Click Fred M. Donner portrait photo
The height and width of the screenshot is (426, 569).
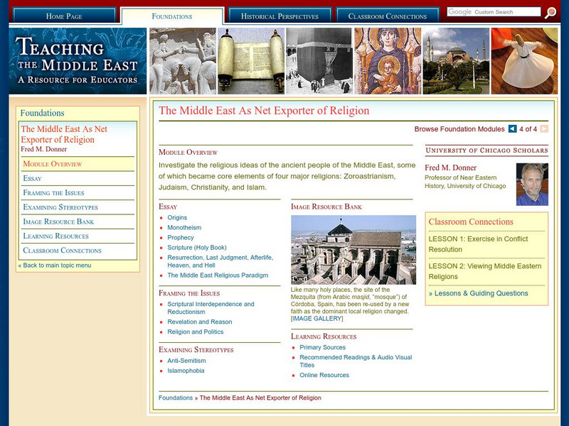coord(532,185)
